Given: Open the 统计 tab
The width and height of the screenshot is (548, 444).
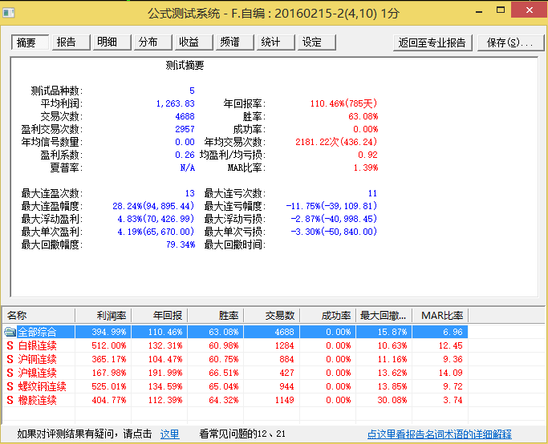Looking at the screenshot, I should click(275, 42).
